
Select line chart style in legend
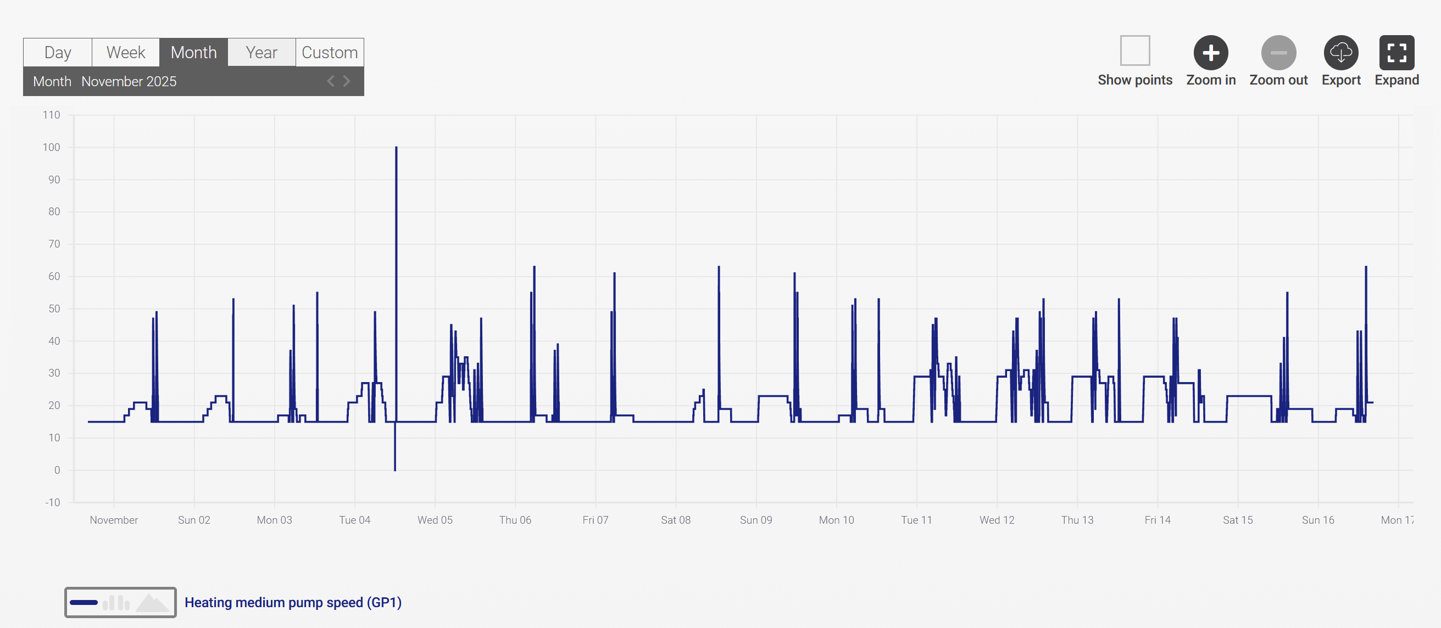[84, 602]
